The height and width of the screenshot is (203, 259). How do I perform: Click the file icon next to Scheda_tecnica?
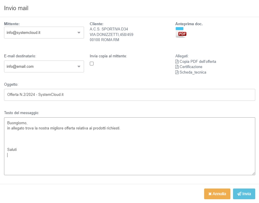click(x=177, y=72)
